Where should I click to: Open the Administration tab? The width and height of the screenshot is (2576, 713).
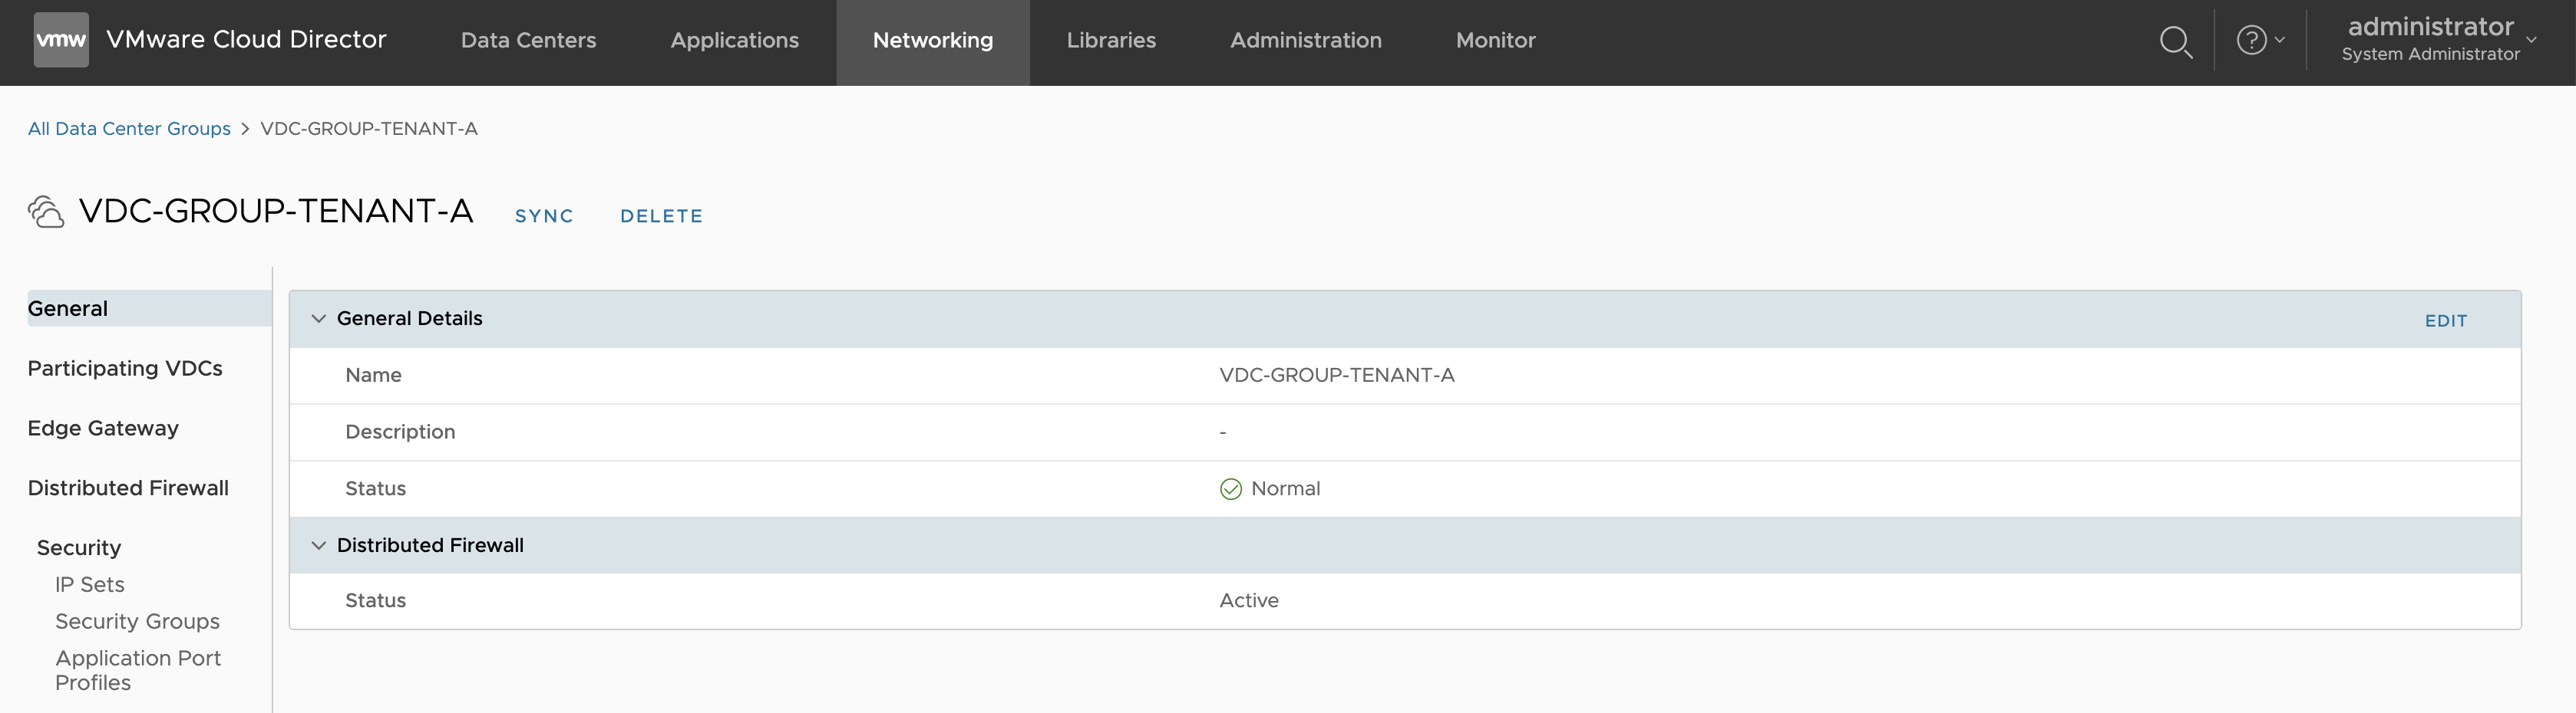point(1305,41)
